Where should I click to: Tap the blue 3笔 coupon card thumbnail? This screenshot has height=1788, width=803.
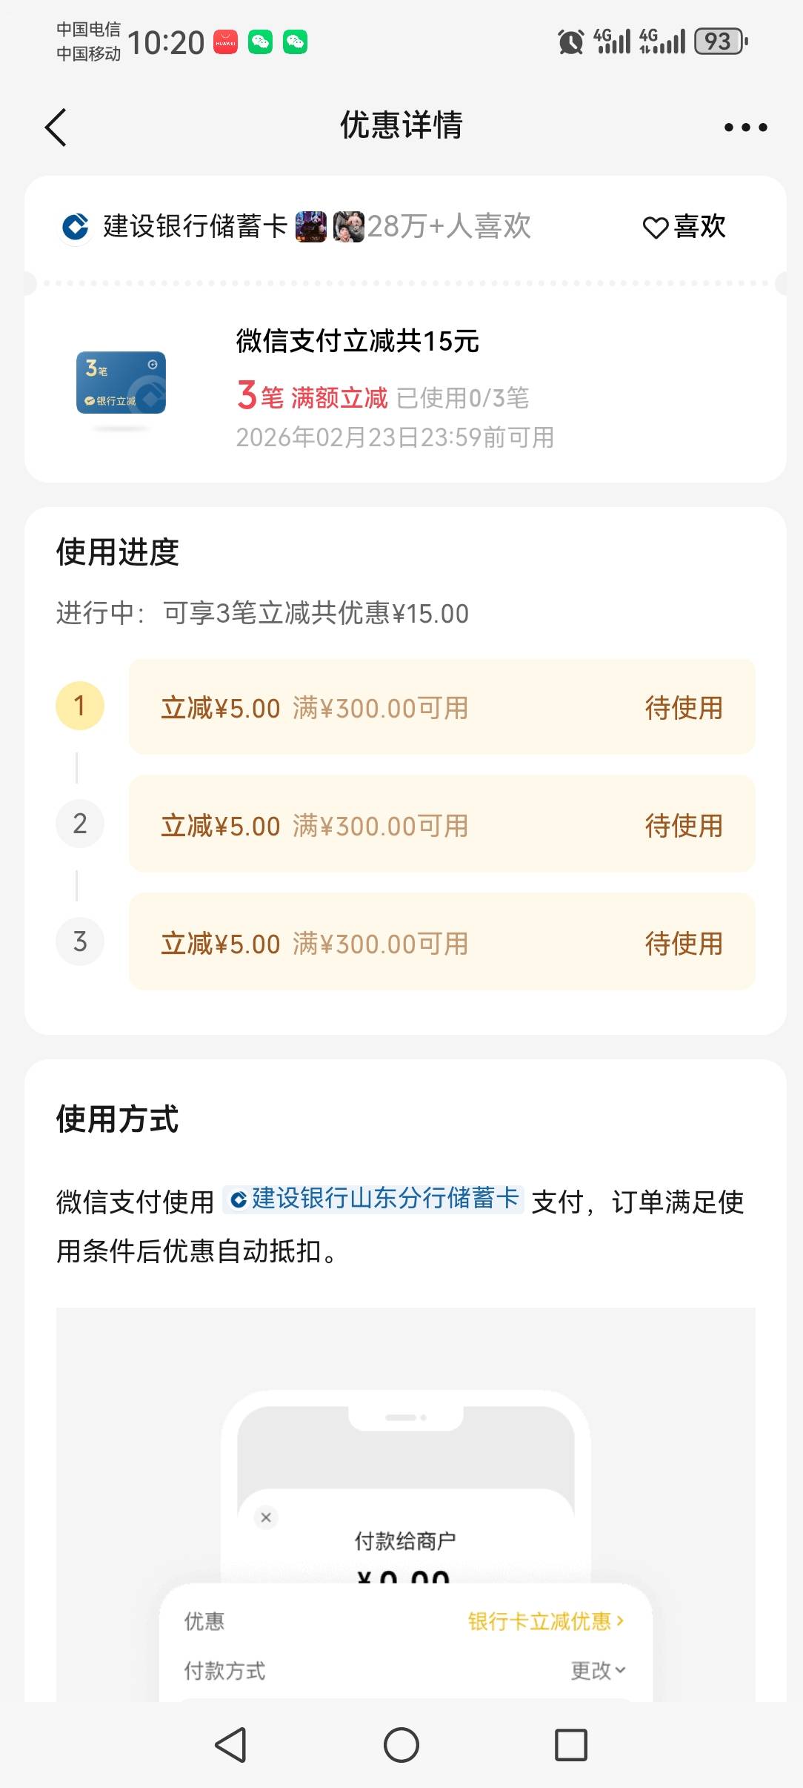click(x=121, y=383)
